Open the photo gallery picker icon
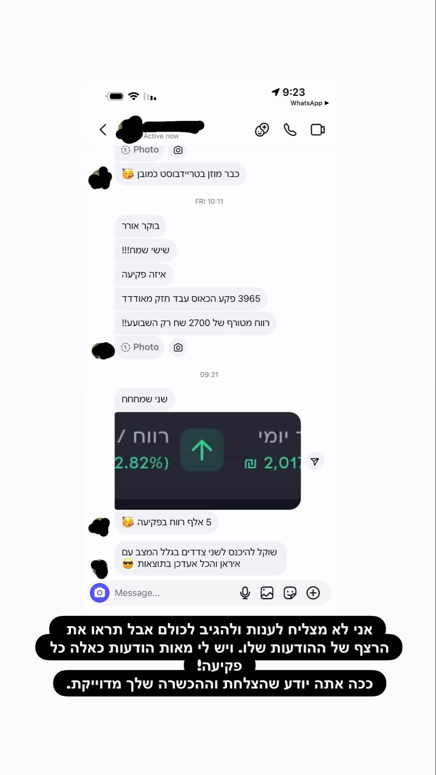Viewport: 436px width, 775px height. point(267,593)
